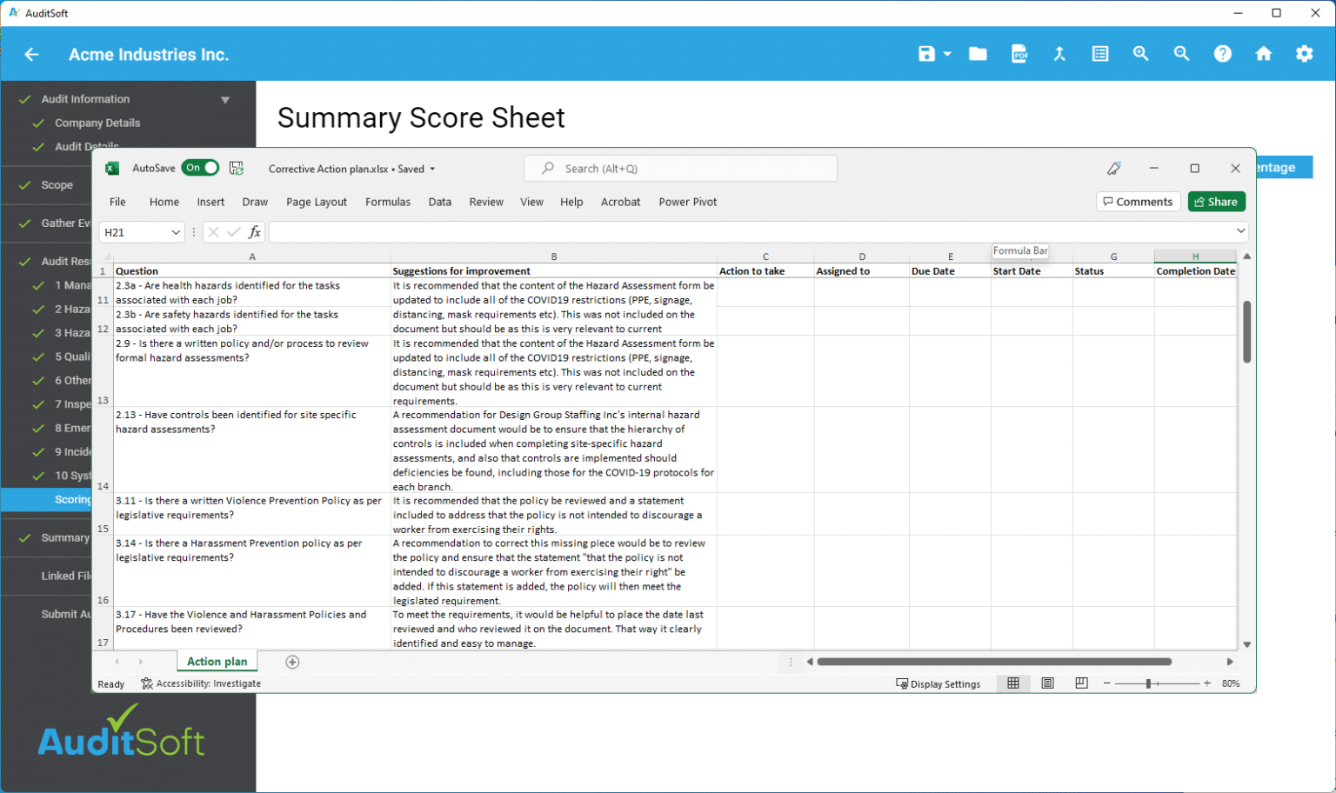1336x793 pixels.
Task: Open AuditSoft settings gear
Action: (x=1305, y=53)
